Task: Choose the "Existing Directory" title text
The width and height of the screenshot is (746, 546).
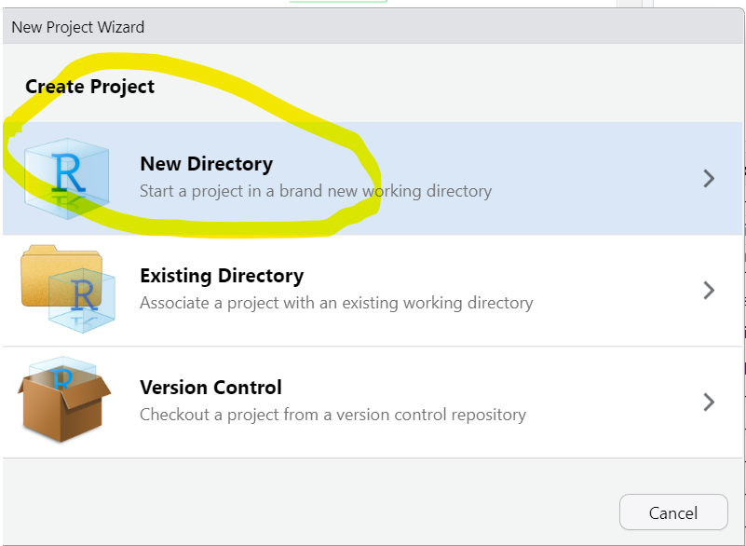Action: pyautogui.click(x=222, y=276)
